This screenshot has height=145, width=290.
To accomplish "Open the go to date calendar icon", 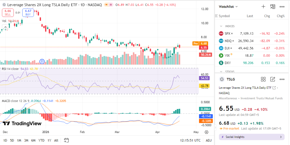I will pyautogui.click(x=67, y=140).
